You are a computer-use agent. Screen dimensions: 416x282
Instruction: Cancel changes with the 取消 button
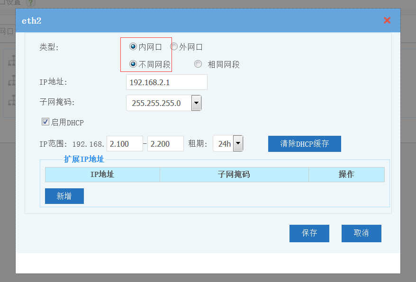point(361,233)
